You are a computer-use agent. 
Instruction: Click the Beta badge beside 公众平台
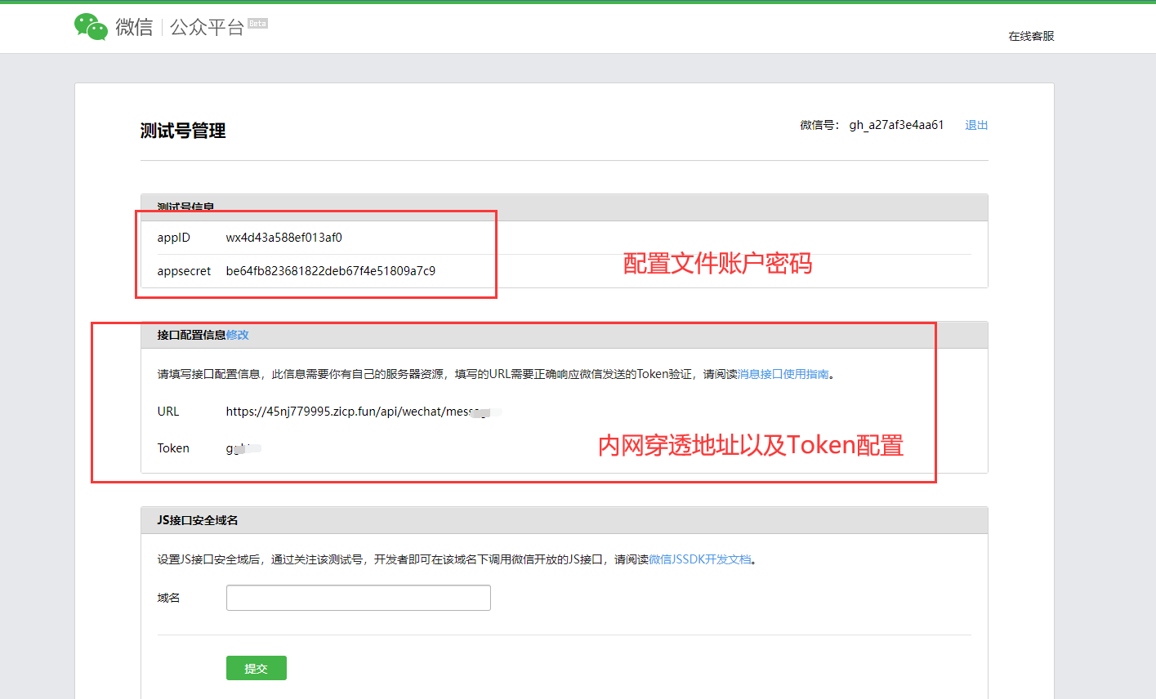(x=257, y=23)
